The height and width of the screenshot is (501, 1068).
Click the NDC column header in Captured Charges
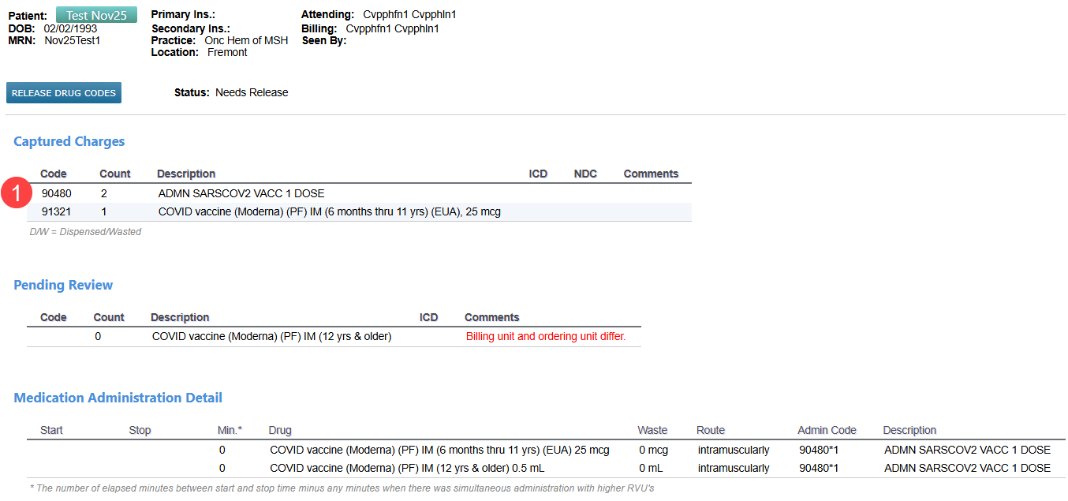(585, 174)
